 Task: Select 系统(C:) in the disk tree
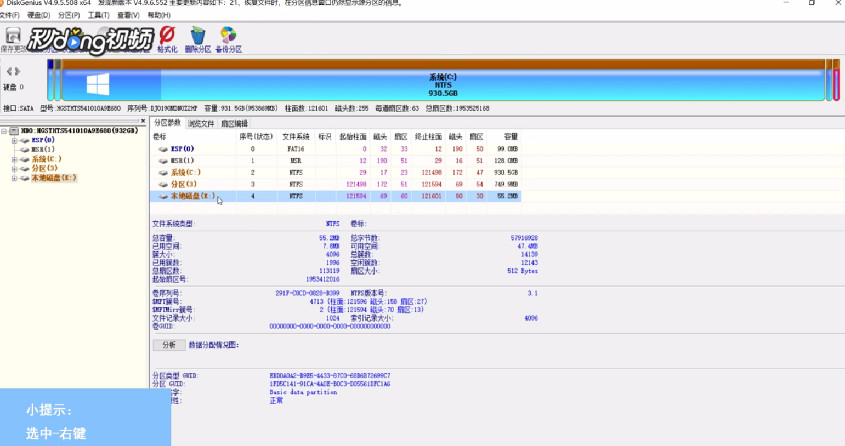point(46,159)
